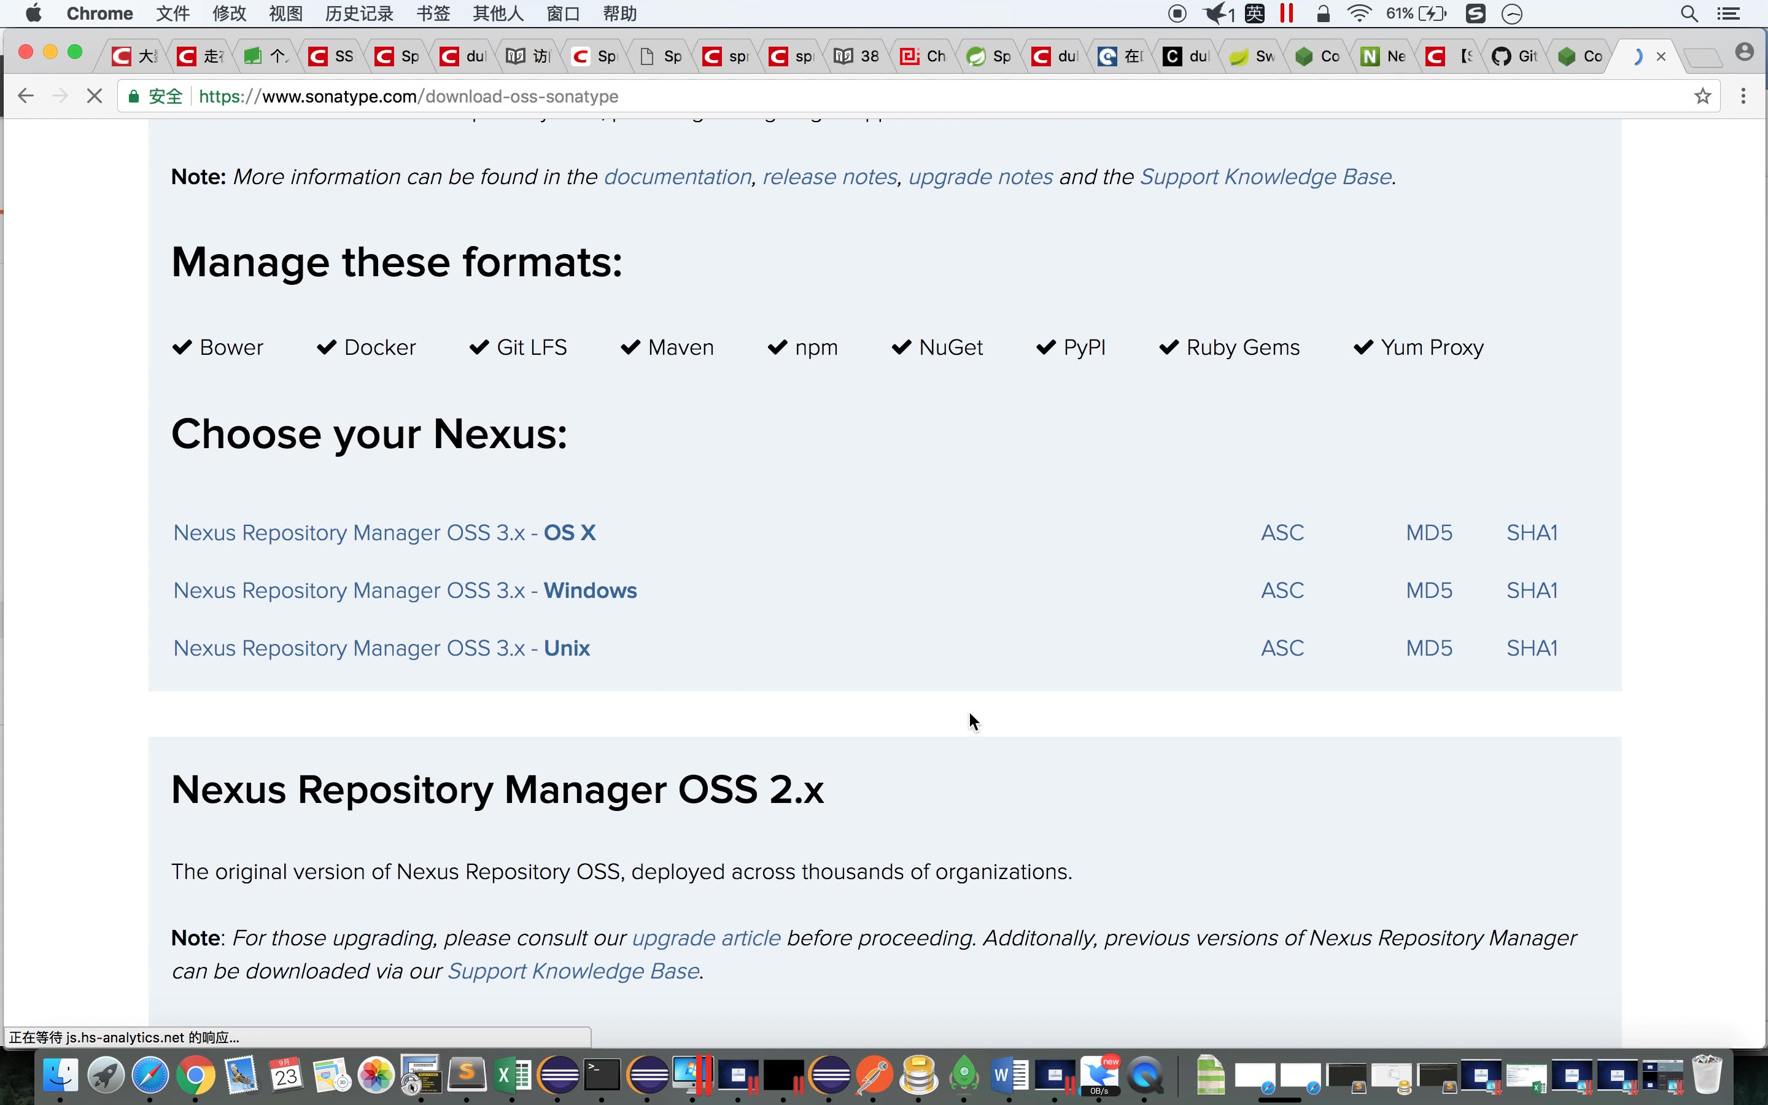The width and height of the screenshot is (1768, 1105).
Task: Click the Wi-Fi status icon
Action: tap(1359, 13)
